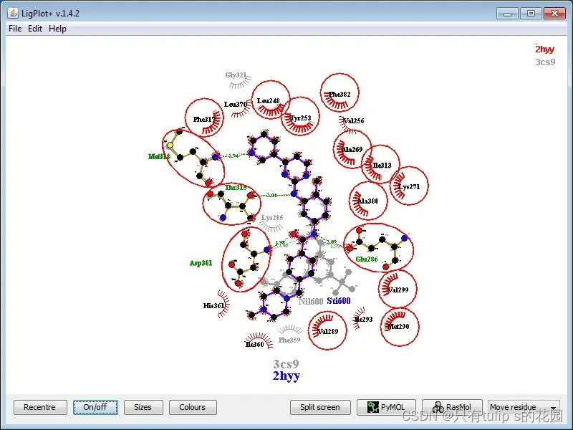The image size is (573, 430).
Task: Open the Help menu
Action: click(57, 29)
